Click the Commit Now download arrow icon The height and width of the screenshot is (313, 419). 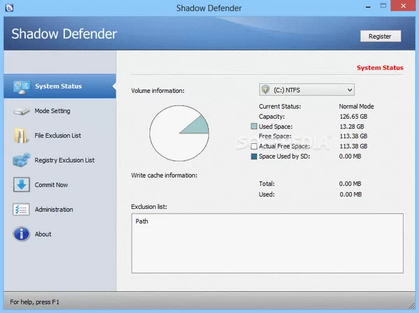click(22, 184)
